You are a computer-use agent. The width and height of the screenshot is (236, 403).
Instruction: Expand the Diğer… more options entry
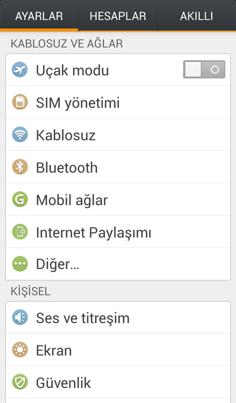coord(118,264)
